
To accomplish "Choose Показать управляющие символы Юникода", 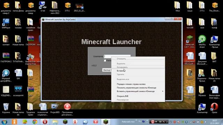I will point(136,88).
